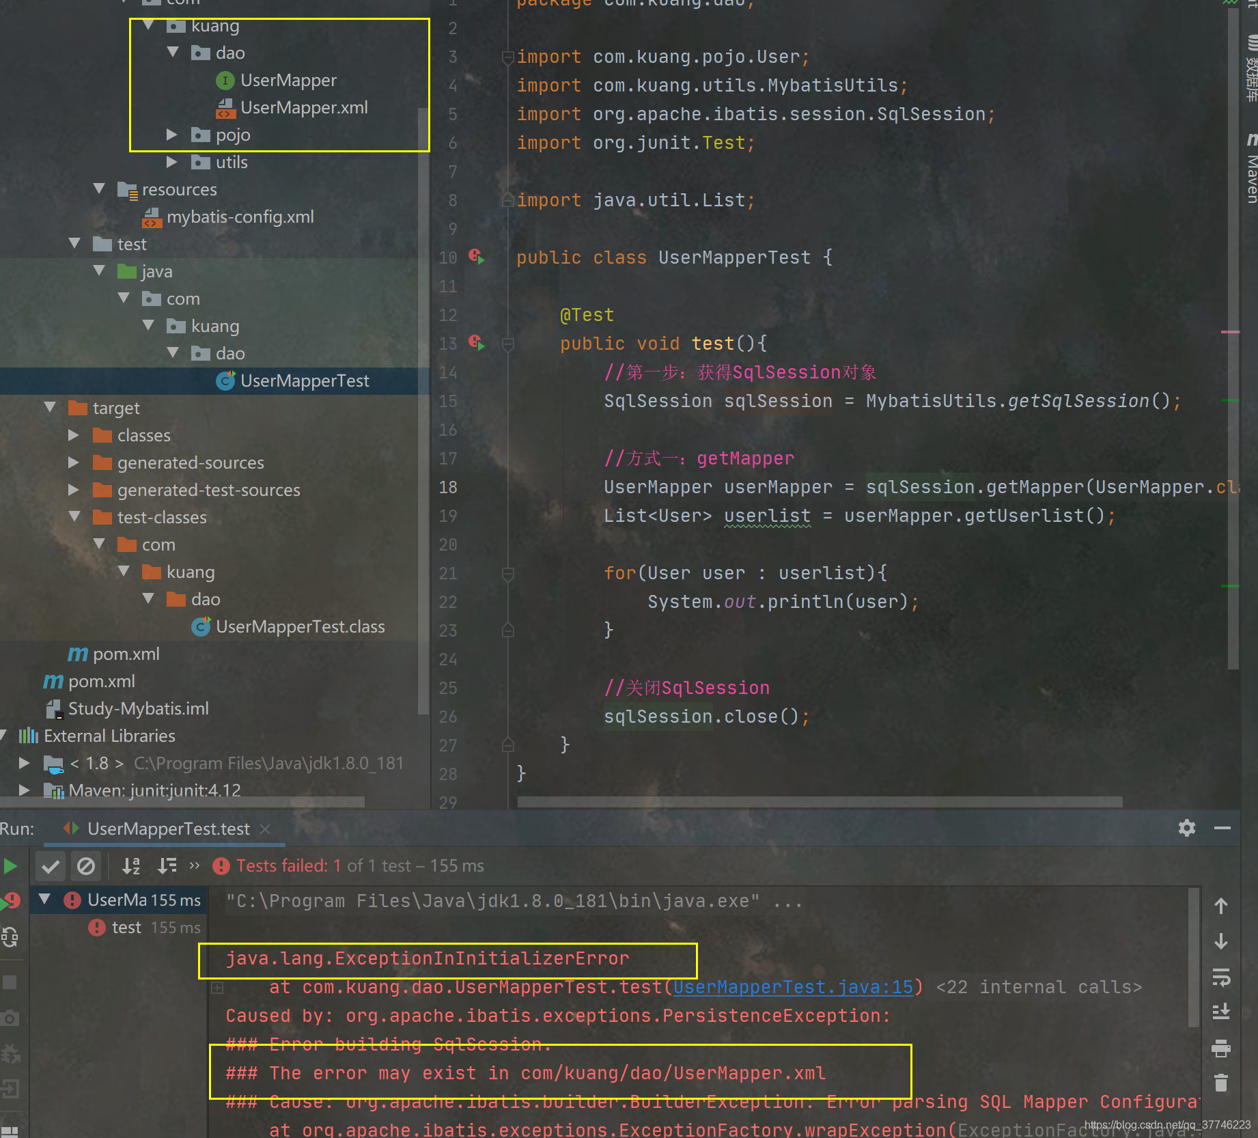Clear console with trash icon
Viewport: 1258px width, 1138px height.
point(1221,1083)
